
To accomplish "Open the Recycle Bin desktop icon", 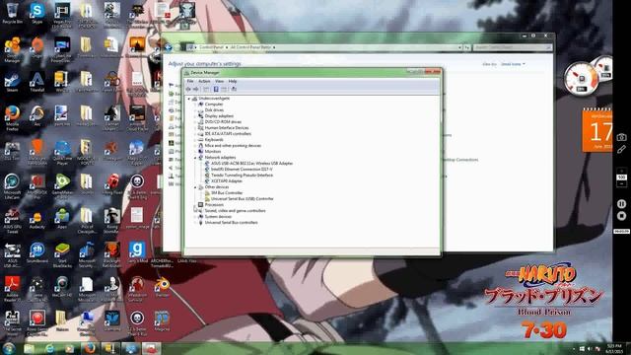I will point(12,13).
